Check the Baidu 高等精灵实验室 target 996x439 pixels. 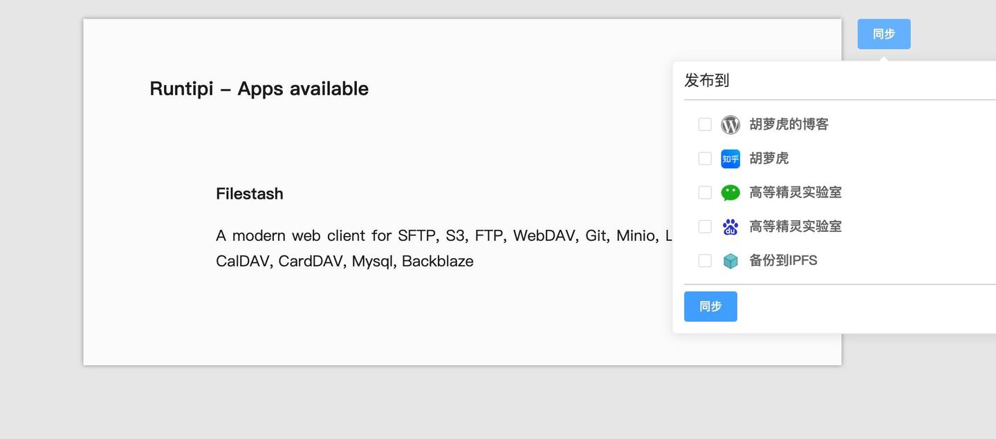click(705, 226)
